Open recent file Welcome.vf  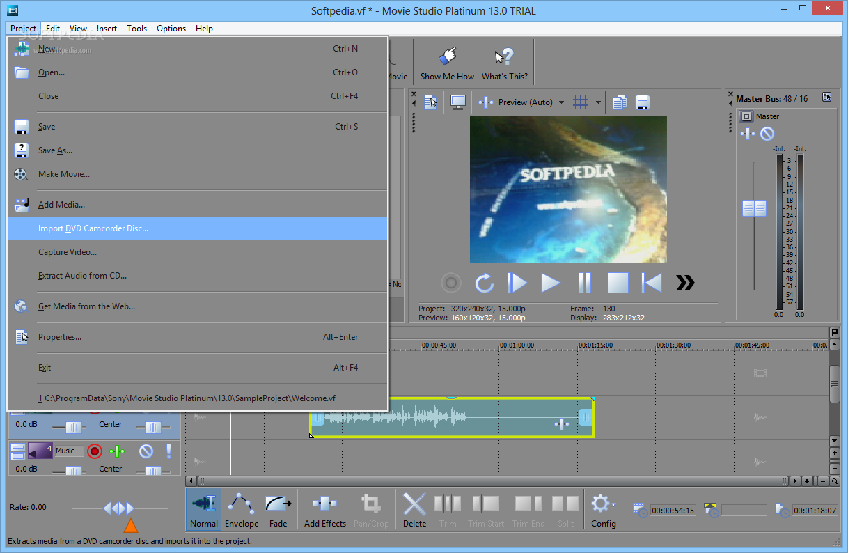tap(197, 398)
